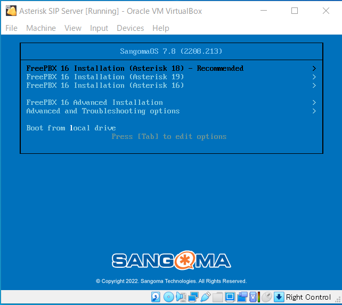Click the Sangoma logo

click(171, 260)
